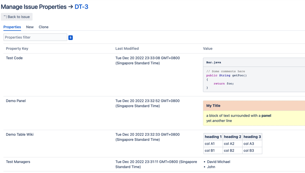Click the Value column header
305x173 pixels.
tap(208, 48)
